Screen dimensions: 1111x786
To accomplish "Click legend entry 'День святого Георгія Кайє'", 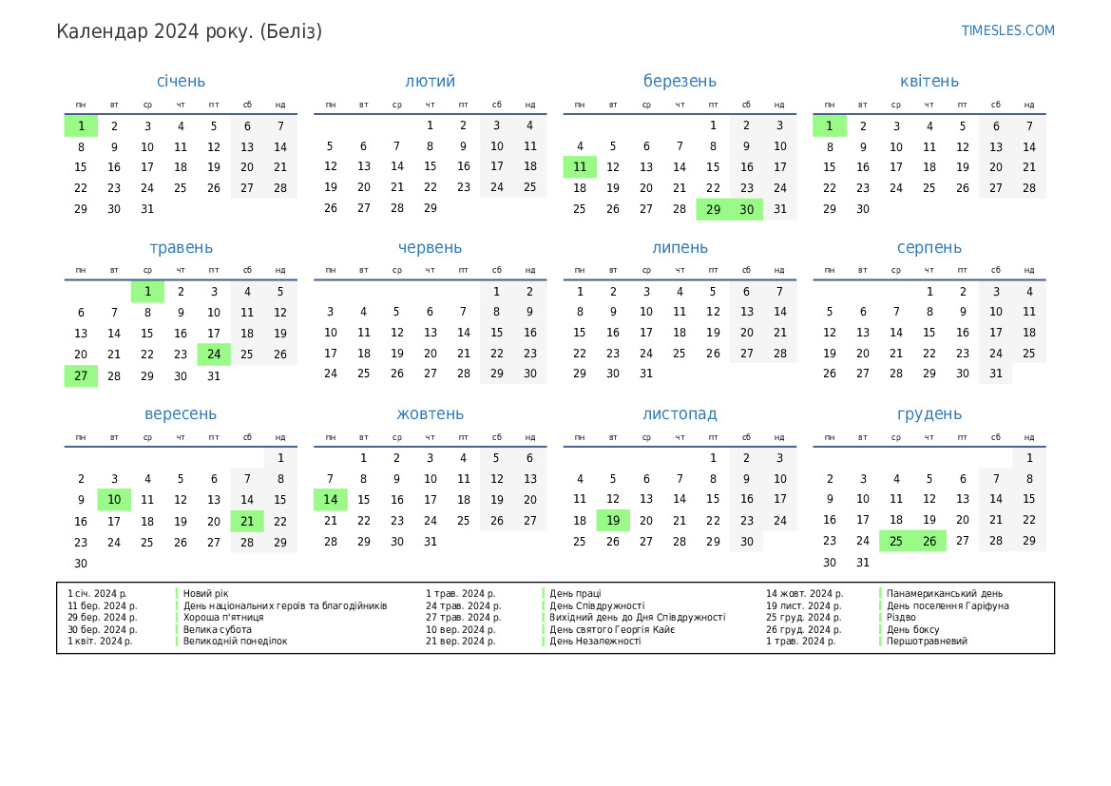I will [612, 629].
